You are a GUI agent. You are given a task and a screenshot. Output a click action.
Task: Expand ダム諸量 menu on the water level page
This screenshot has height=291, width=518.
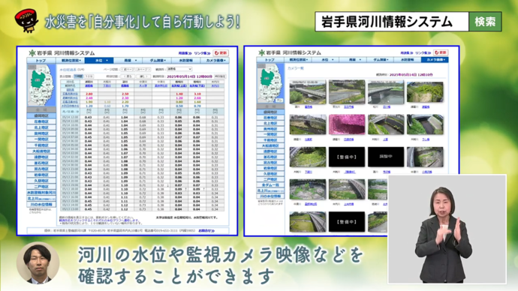pyautogui.click(x=157, y=61)
